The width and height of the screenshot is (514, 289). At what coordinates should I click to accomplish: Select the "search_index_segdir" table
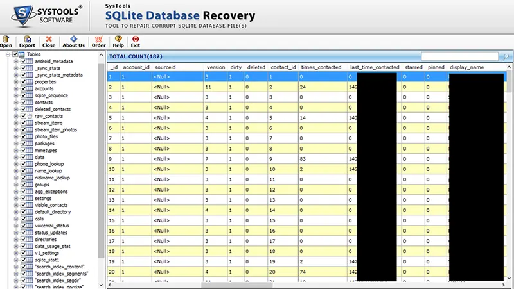tap(58, 281)
